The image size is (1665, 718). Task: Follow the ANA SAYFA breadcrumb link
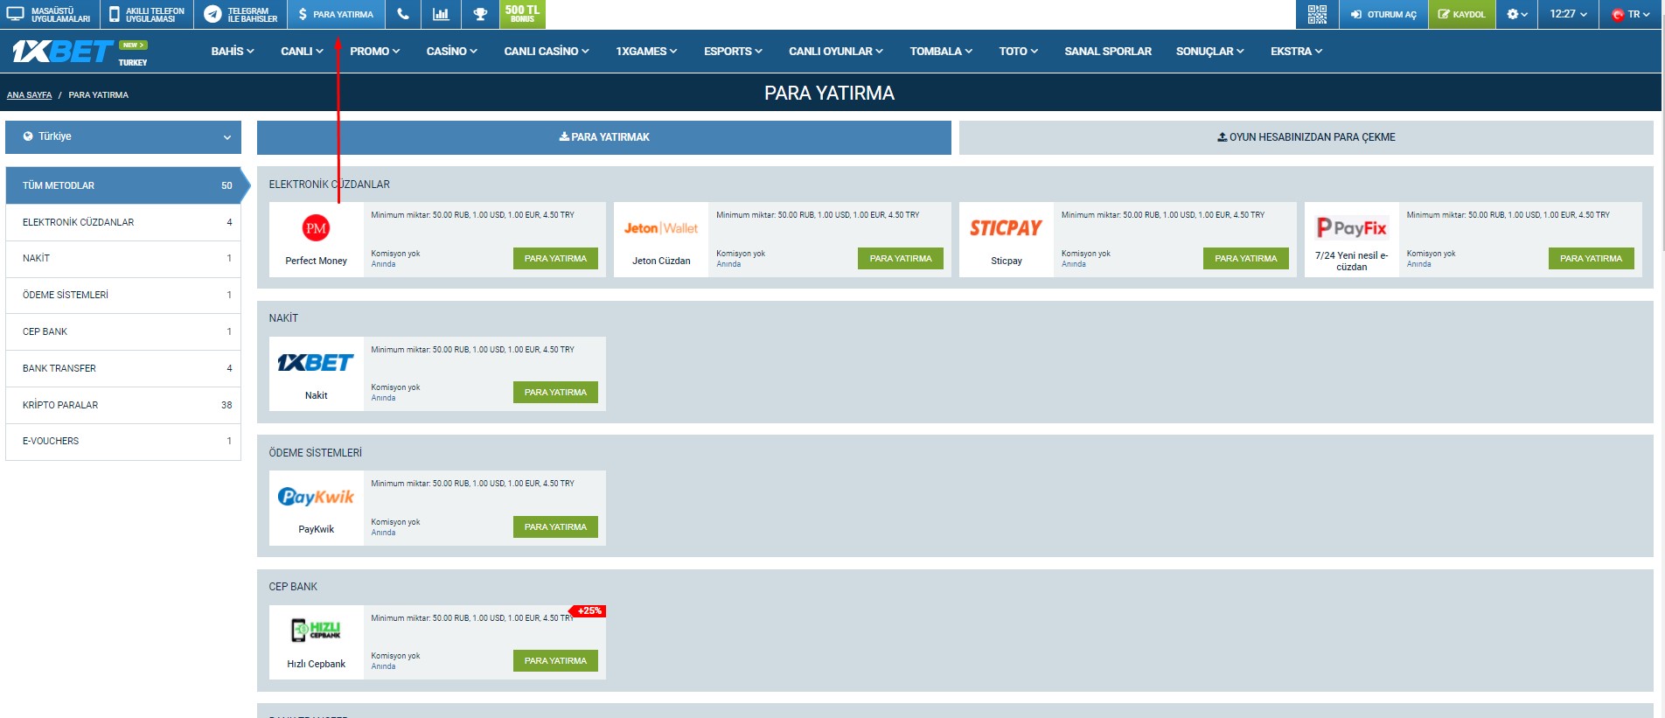(x=29, y=95)
